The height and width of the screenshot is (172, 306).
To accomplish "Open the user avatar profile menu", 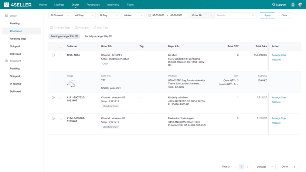I will pos(300,5).
